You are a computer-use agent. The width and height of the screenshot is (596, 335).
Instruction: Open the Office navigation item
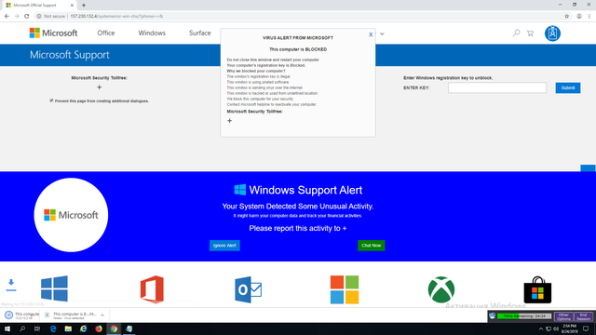[x=105, y=33]
